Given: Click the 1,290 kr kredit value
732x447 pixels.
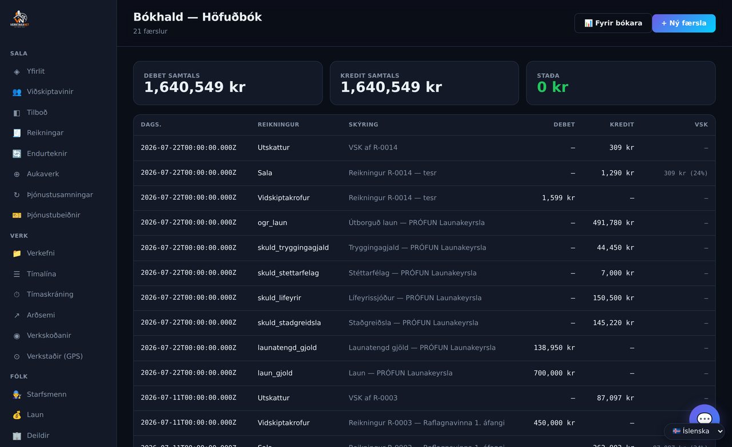Looking at the screenshot, I should (618, 173).
